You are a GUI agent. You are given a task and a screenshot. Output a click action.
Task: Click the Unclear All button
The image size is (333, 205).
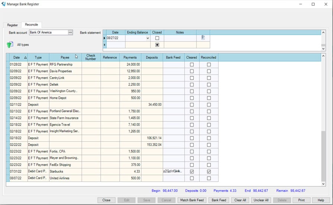261,200
